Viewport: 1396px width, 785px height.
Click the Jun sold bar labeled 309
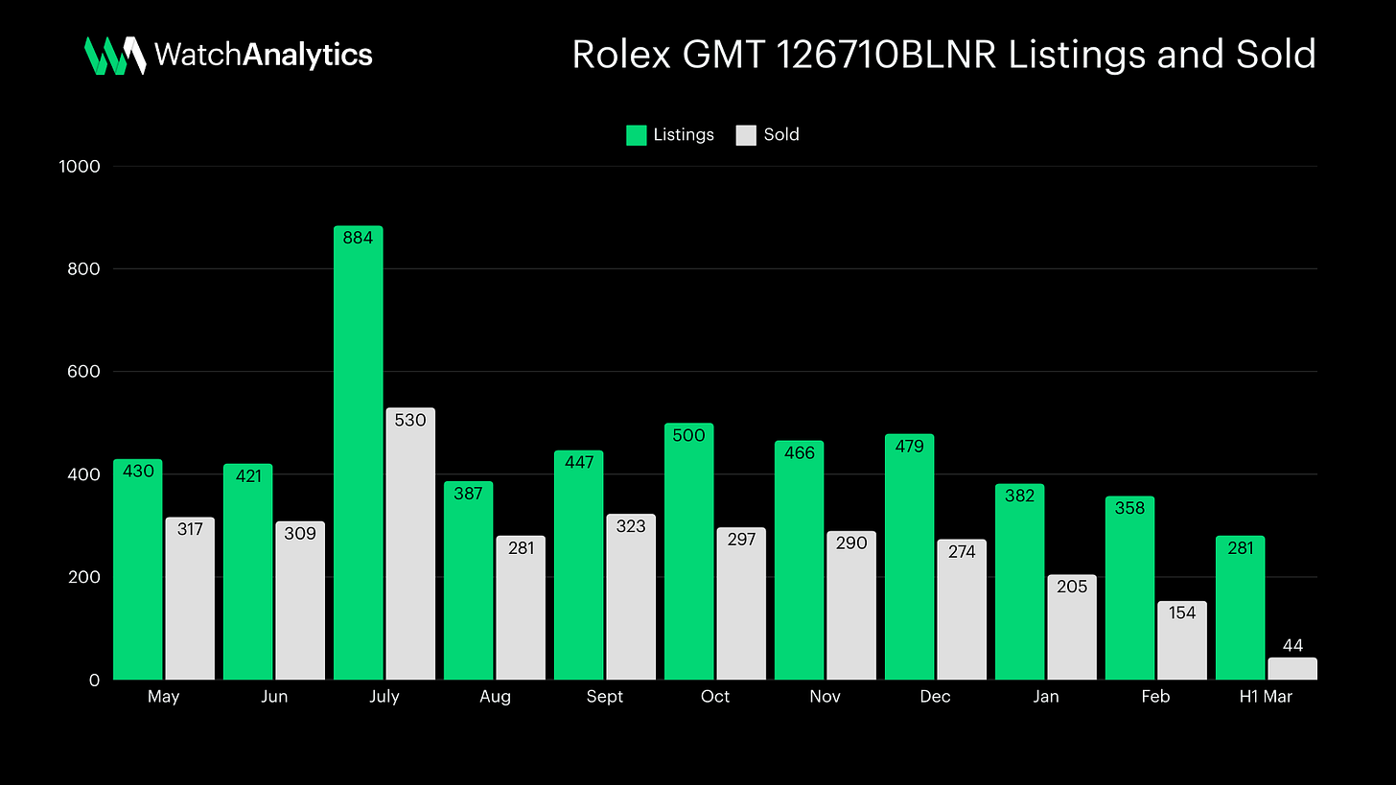[300, 600]
